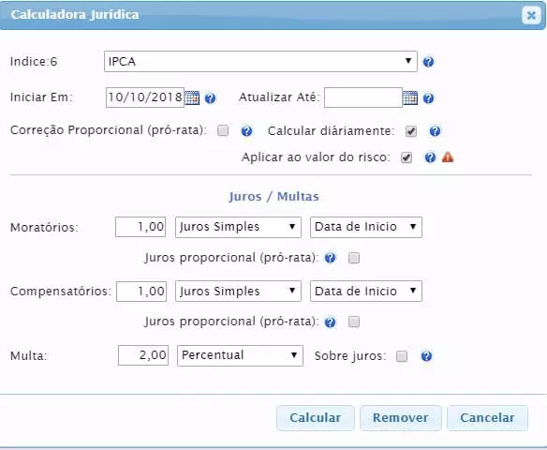This screenshot has height=450, width=547.
Task: Open Compensatórios Juros Simples dropdown
Action: point(238,292)
